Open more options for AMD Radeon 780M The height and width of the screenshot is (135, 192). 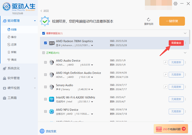(186, 43)
